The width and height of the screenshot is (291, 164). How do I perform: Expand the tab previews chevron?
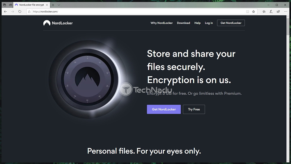click(x=59, y=5)
